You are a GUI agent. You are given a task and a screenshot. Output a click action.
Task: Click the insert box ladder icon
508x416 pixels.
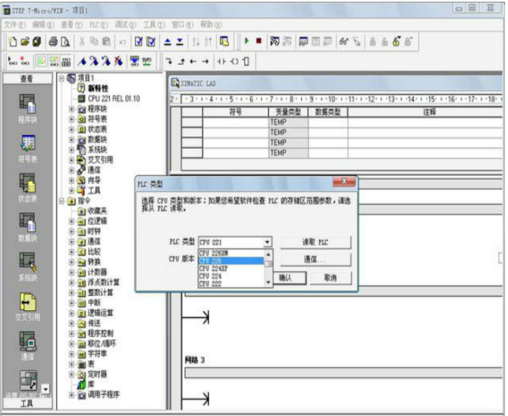246,61
